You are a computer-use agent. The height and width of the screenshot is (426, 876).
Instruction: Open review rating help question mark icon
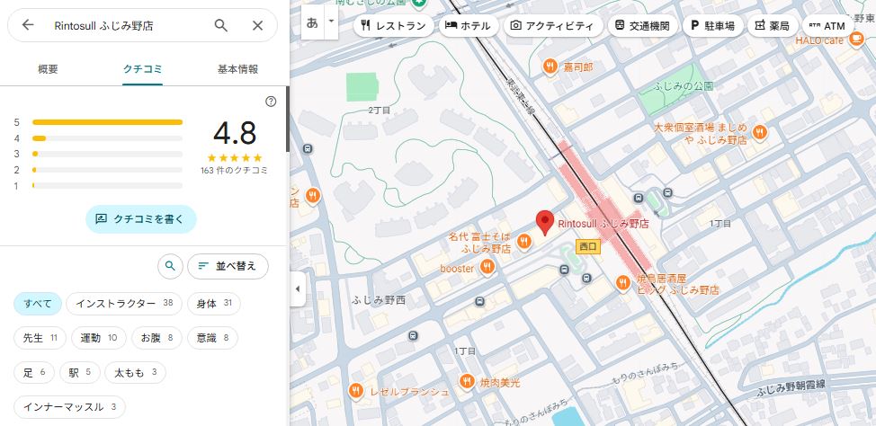(x=271, y=101)
